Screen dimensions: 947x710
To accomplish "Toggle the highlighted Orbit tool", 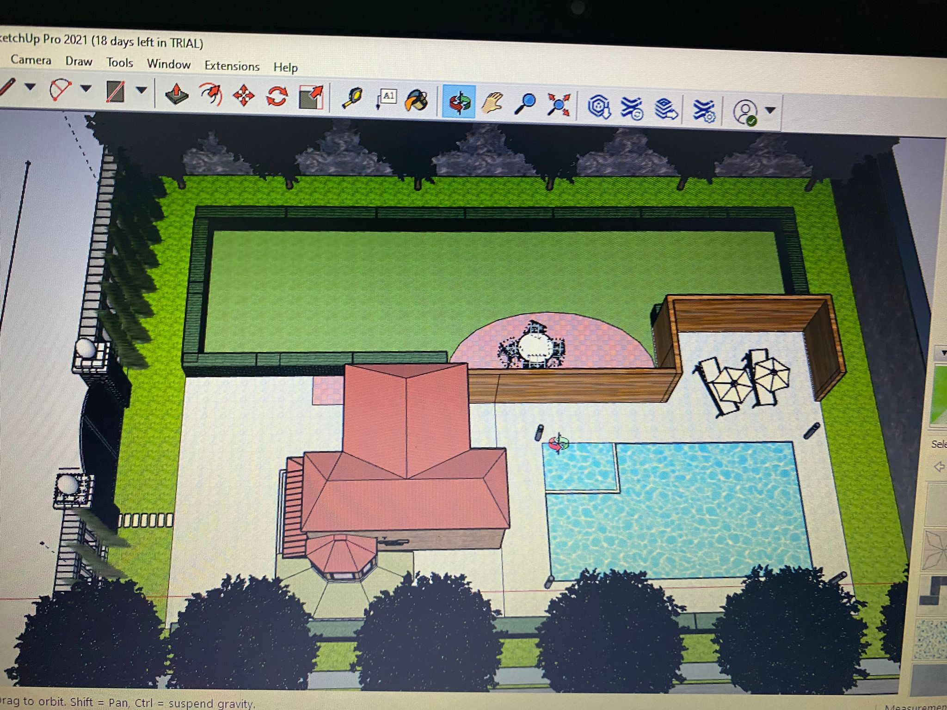I will point(459,101).
